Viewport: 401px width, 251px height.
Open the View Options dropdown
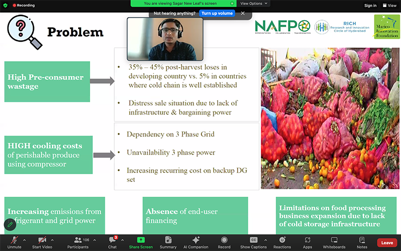(254, 4)
